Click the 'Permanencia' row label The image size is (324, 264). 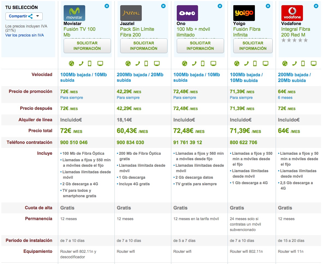click(39, 219)
